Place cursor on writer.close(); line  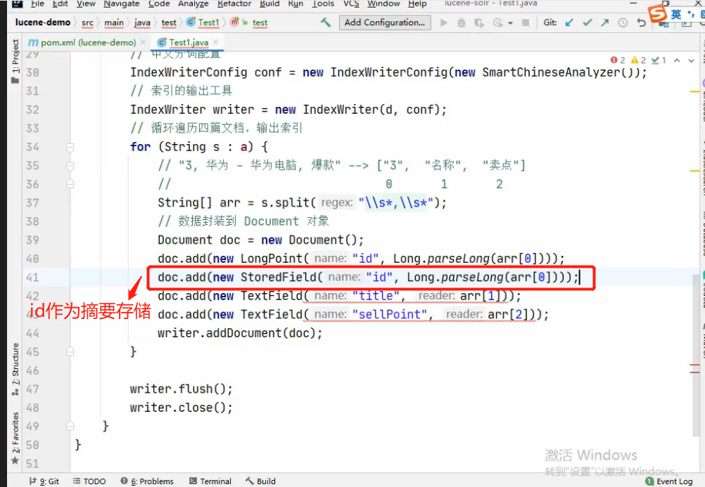182,408
